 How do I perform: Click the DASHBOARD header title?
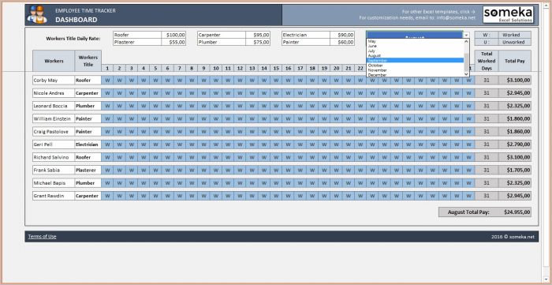coord(76,20)
